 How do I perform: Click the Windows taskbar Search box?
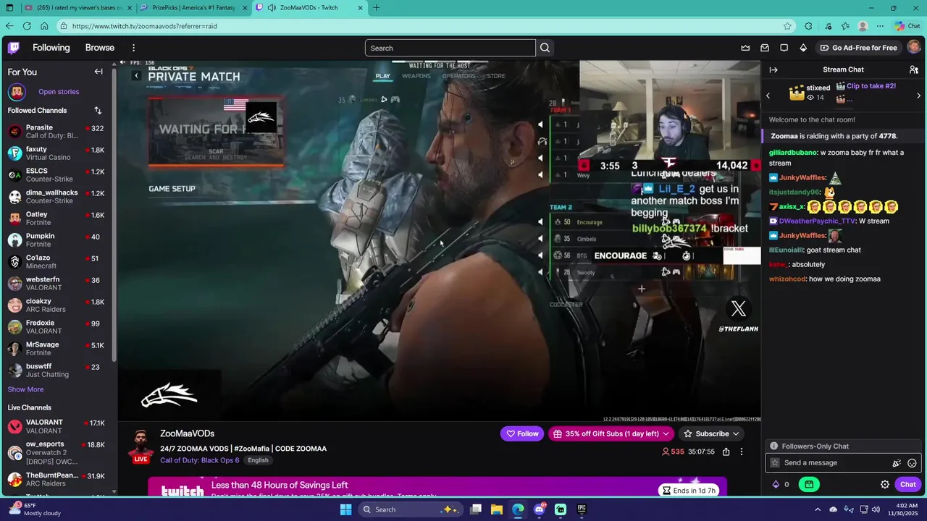409,509
